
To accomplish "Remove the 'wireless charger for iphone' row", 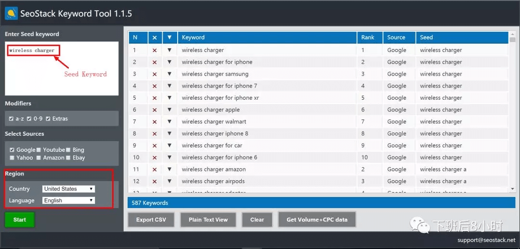I will click(x=155, y=62).
